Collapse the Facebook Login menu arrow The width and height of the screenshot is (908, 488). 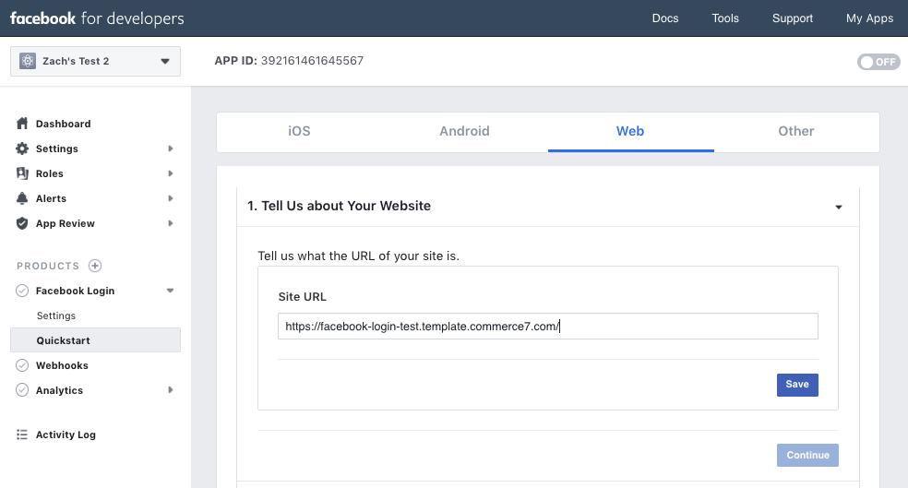(170, 291)
